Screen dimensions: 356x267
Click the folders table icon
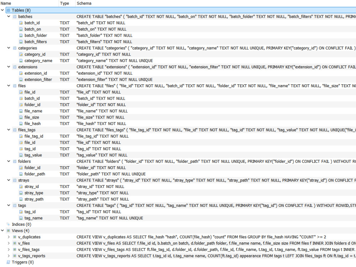[x=15, y=161]
